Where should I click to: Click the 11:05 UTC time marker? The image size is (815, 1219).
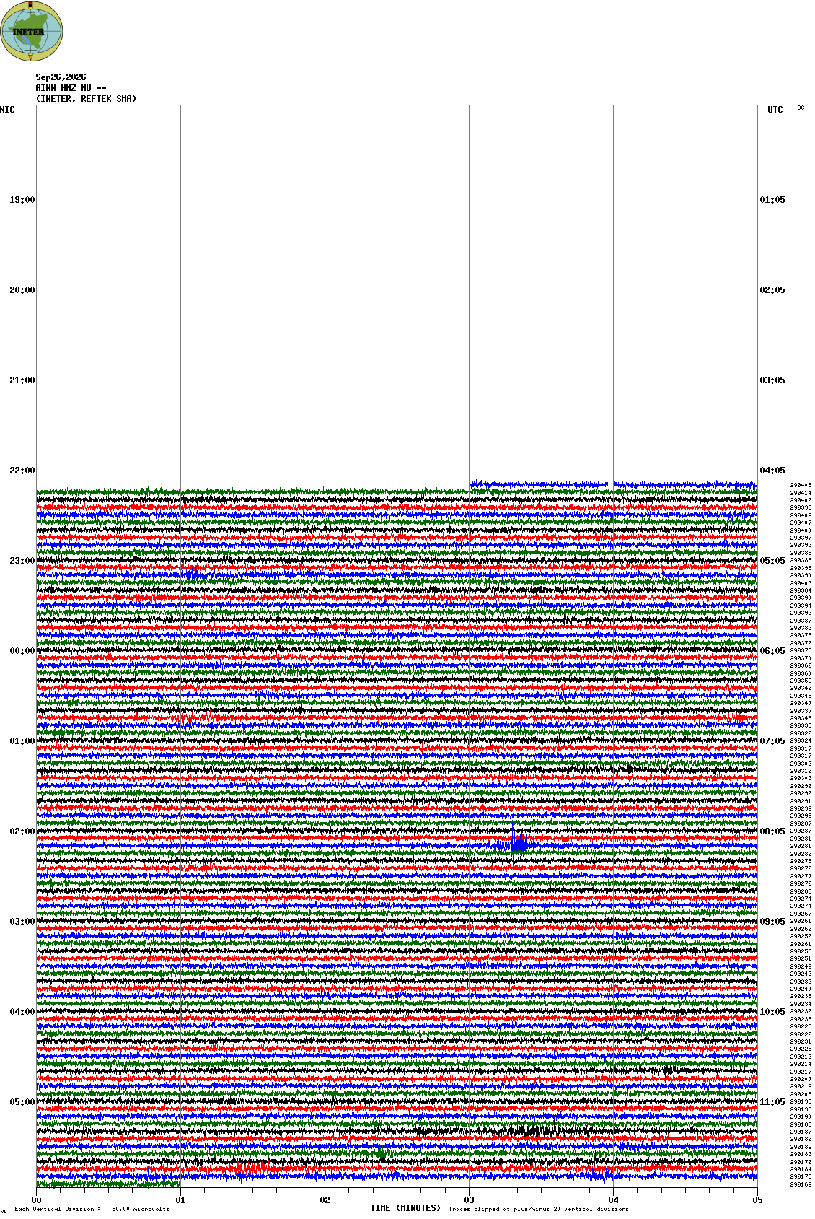pos(772,1102)
